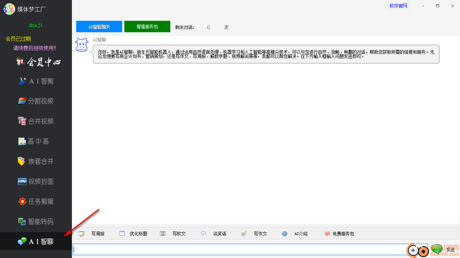Go to 分割视频 in the sidebar

pyautogui.click(x=36, y=101)
